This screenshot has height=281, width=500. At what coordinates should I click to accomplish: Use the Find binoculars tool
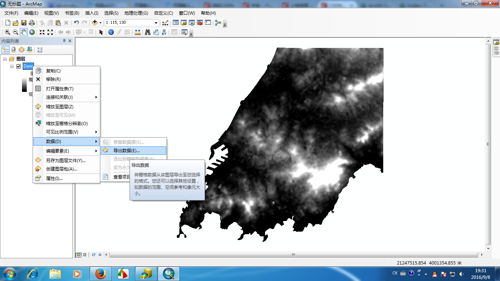coord(147,32)
